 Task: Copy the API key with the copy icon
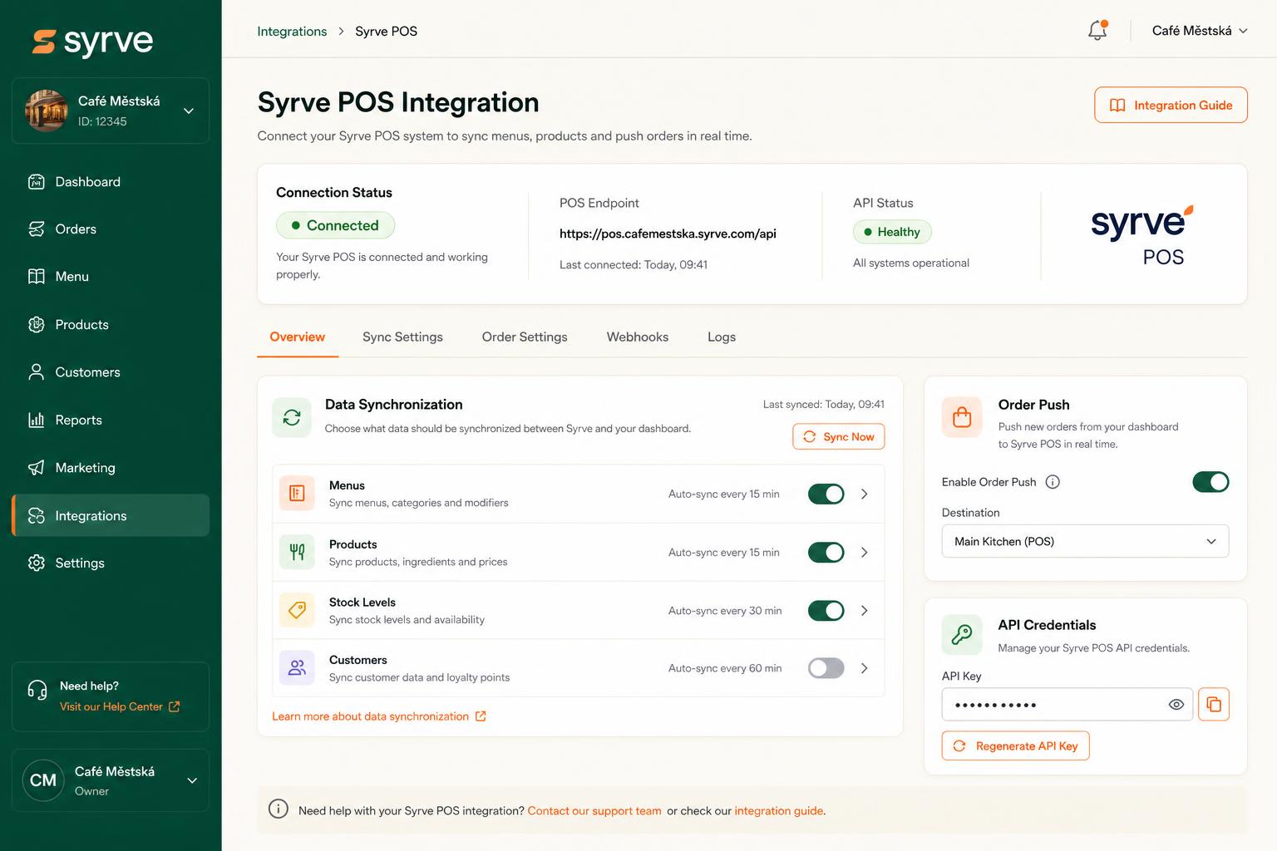(x=1214, y=705)
